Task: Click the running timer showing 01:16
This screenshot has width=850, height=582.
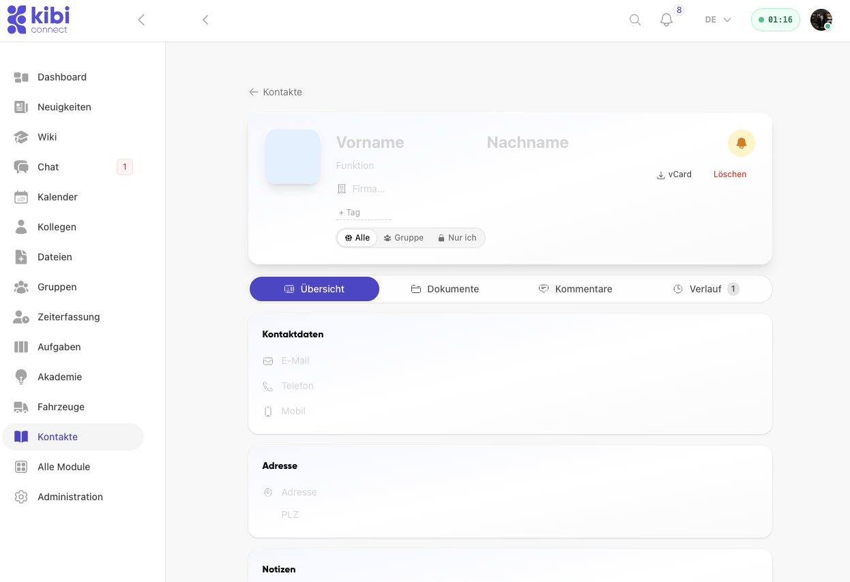Action: (x=775, y=20)
